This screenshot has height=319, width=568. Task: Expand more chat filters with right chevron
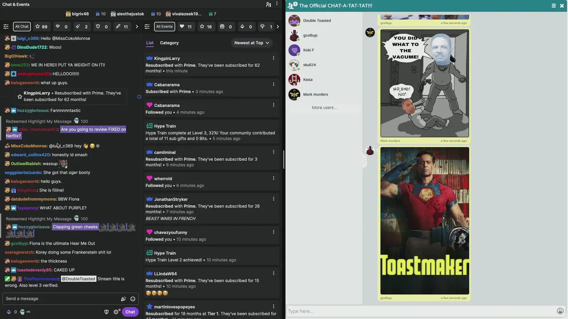point(137,27)
